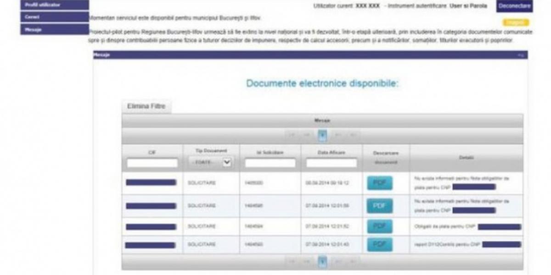
Task: Download PDF in last table row
Action: [379, 244]
